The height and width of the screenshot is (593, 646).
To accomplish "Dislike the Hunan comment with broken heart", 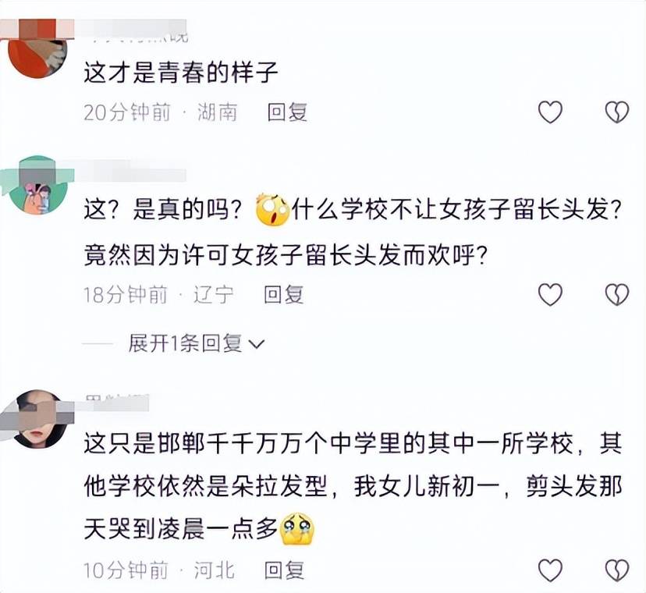I will tap(617, 112).
